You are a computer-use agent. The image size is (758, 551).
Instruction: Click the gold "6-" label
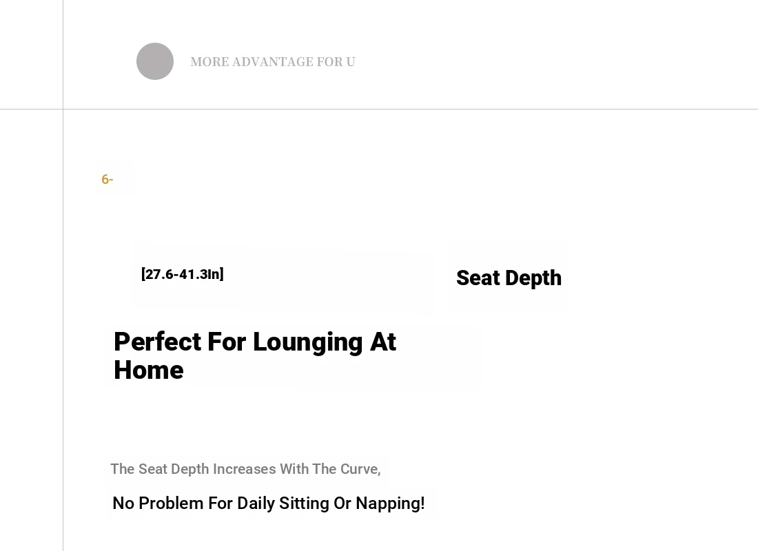click(107, 179)
